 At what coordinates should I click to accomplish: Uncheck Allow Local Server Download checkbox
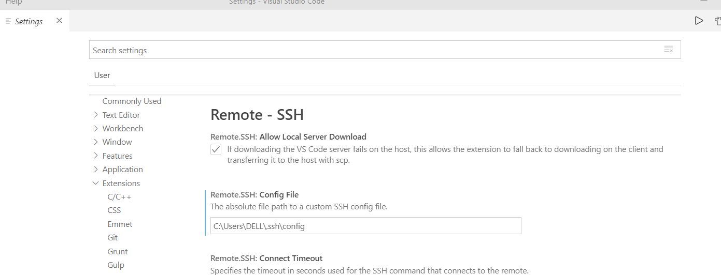coord(216,149)
